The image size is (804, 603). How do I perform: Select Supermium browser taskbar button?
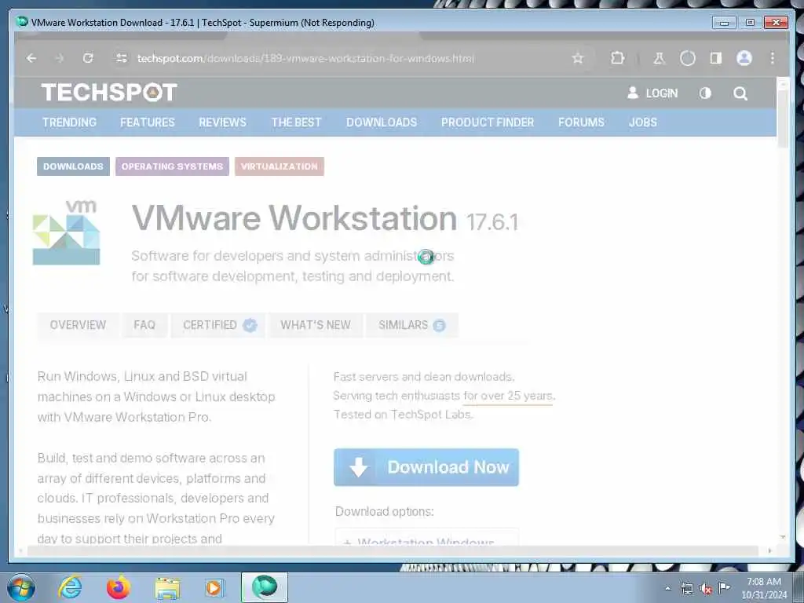click(265, 587)
